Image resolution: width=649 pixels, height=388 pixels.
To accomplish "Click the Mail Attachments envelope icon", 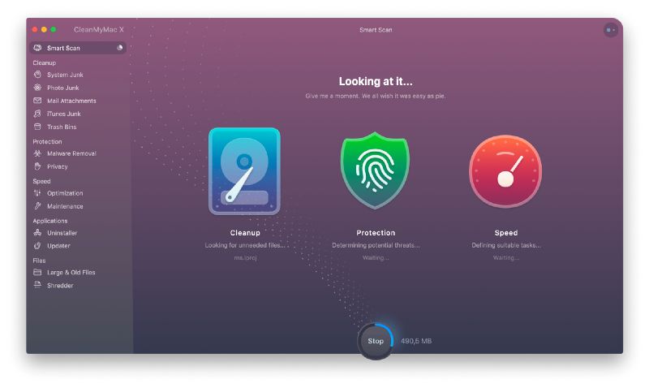I will 37,101.
